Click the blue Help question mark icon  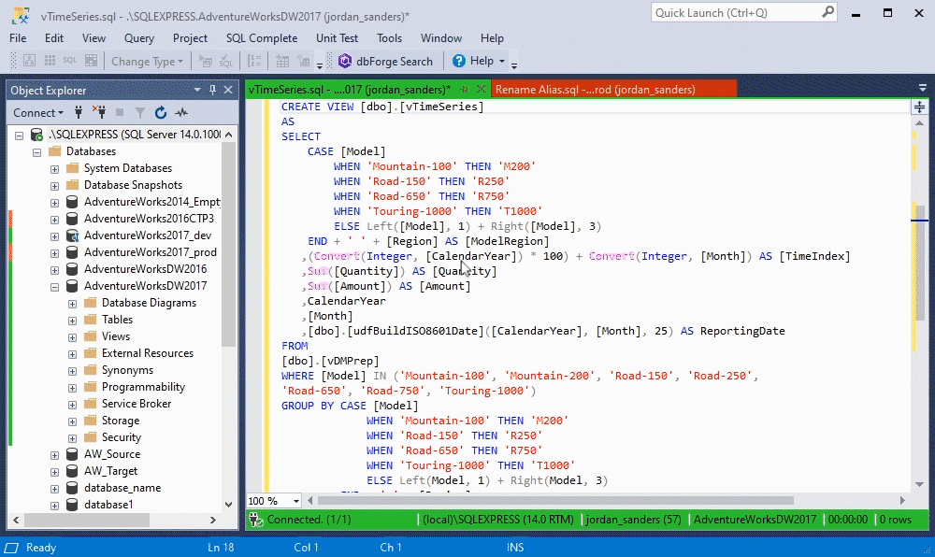[459, 62]
